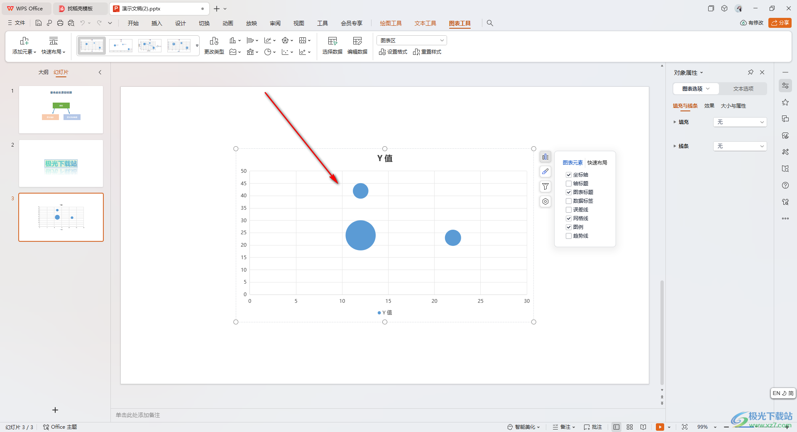The width and height of the screenshot is (797, 432).
Task: Expand the Line (线条) section triangle
Action: [x=675, y=146]
